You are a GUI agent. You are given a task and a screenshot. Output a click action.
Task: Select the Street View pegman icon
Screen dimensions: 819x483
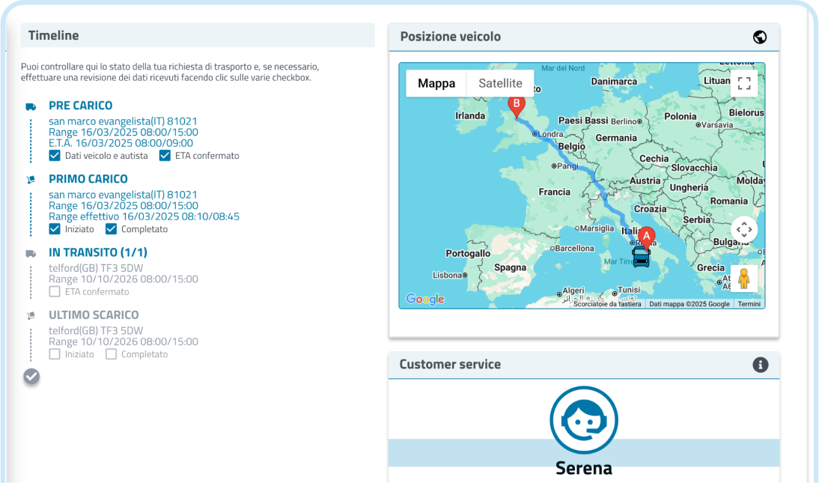[x=743, y=279]
